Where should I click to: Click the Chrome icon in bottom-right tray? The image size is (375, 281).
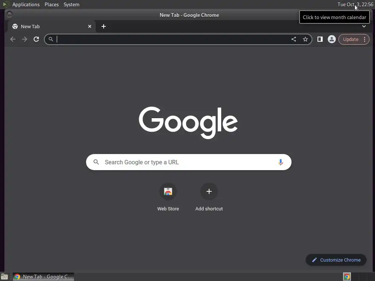tap(347, 277)
